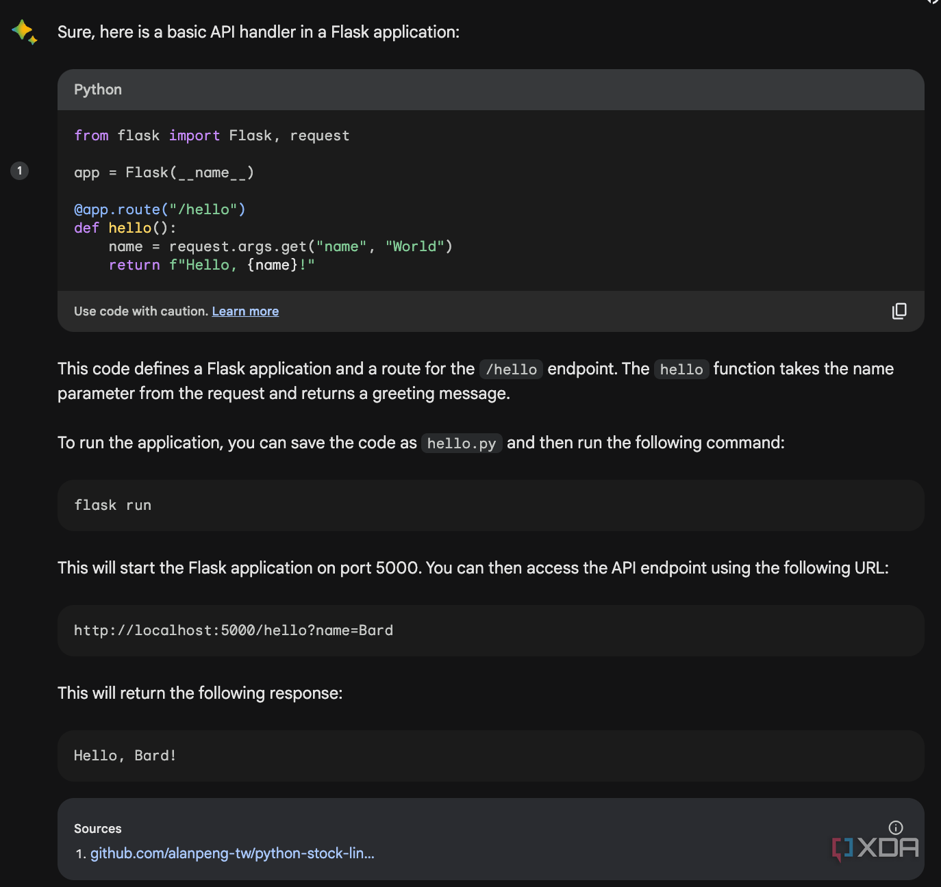Click the 'port 5000' sentence
Image resolution: width=941 pixels, height=887 pixels.
(x=473, y=568)
